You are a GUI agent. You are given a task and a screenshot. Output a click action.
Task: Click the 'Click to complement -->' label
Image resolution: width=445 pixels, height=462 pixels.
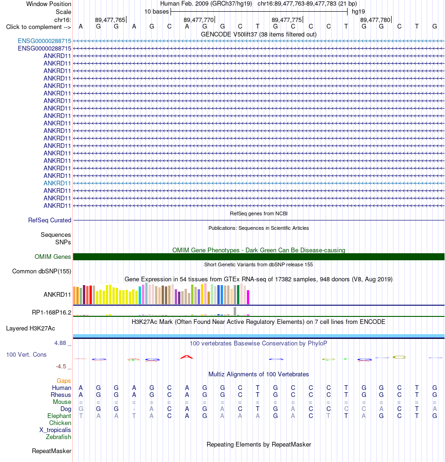pos(38,27)
